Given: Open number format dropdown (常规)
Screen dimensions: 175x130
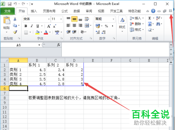Looking at the screenshot, I should click(113, 19).
